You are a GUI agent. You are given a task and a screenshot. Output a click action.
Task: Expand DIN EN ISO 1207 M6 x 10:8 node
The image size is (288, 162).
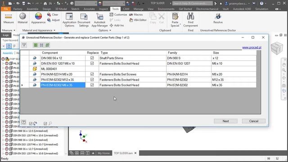pos(3,153)
